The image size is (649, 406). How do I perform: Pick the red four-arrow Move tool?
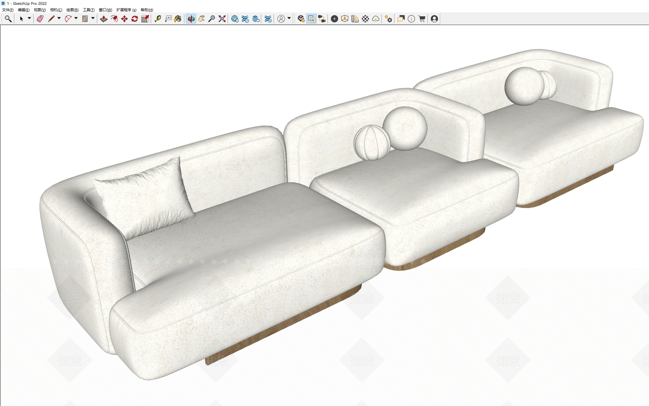(125, 19)
